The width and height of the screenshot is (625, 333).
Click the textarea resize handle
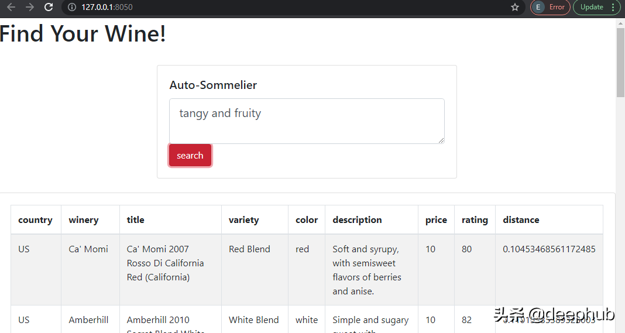click(441, 140)
